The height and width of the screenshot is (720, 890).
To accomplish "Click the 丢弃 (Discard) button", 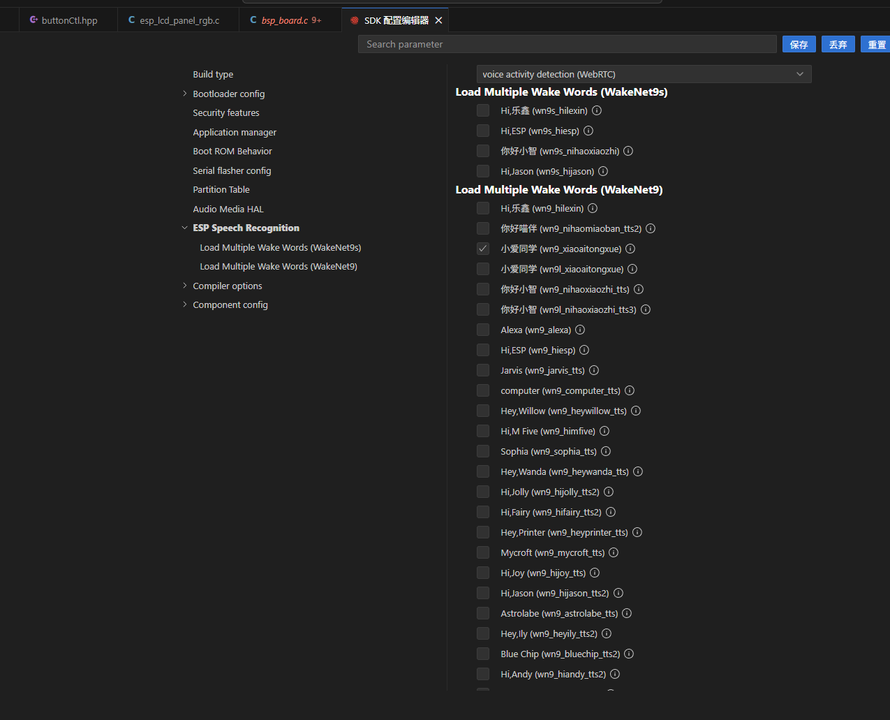I will 838,44.
